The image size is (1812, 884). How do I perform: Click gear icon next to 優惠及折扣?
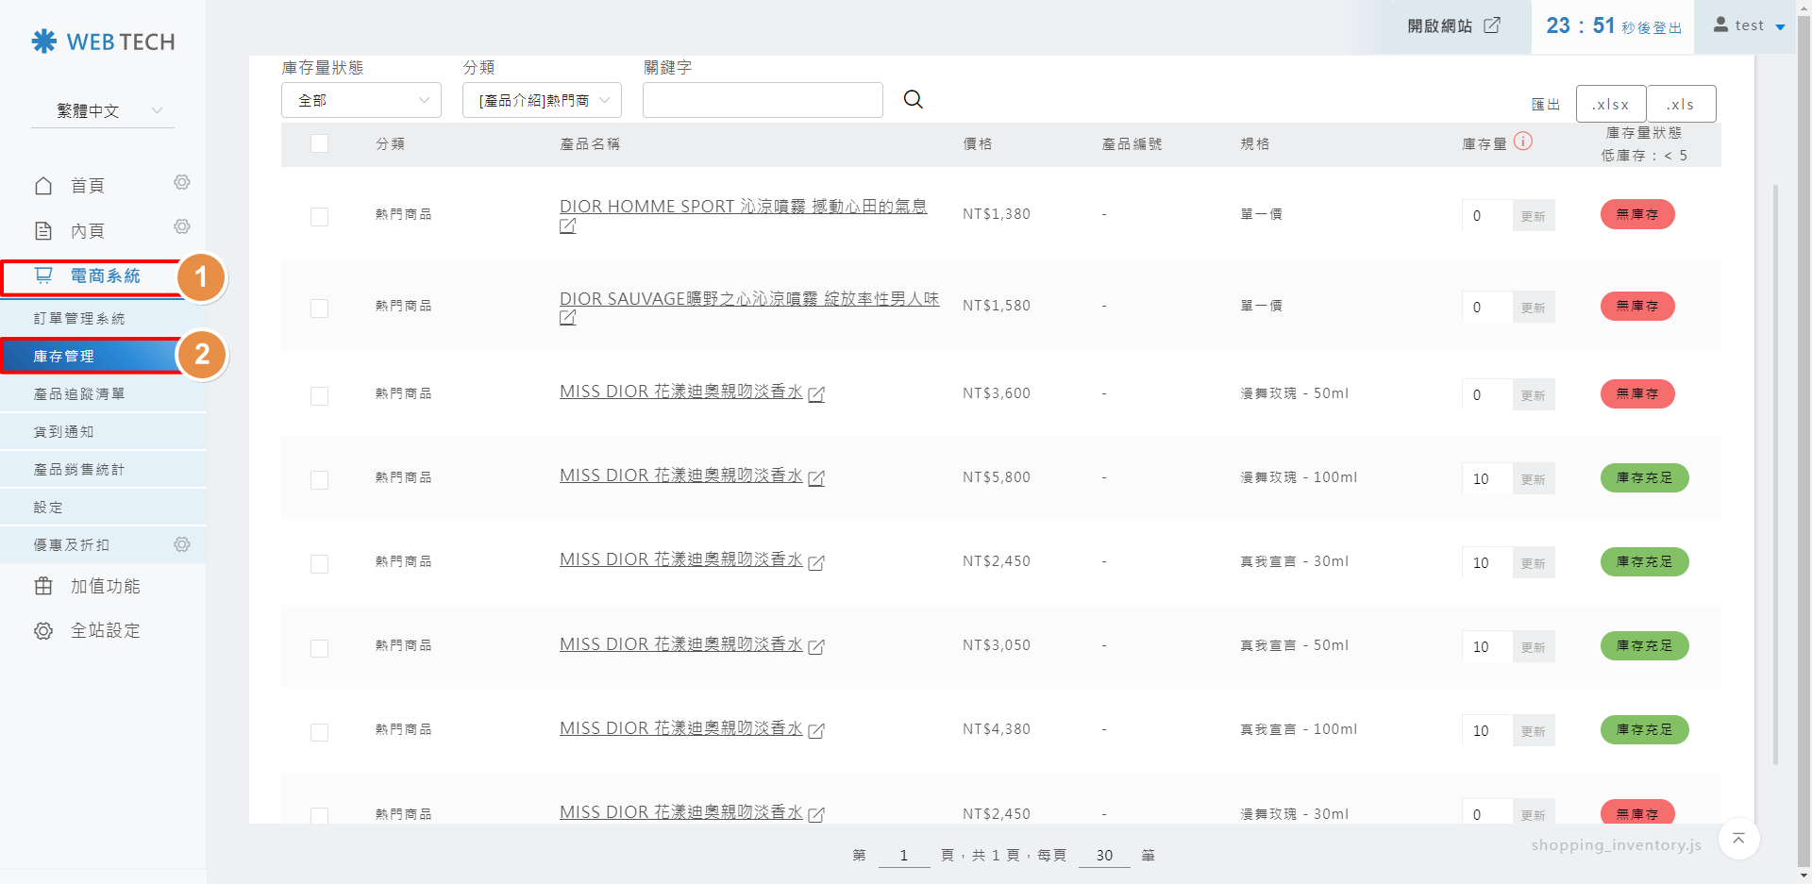(182, 544)
